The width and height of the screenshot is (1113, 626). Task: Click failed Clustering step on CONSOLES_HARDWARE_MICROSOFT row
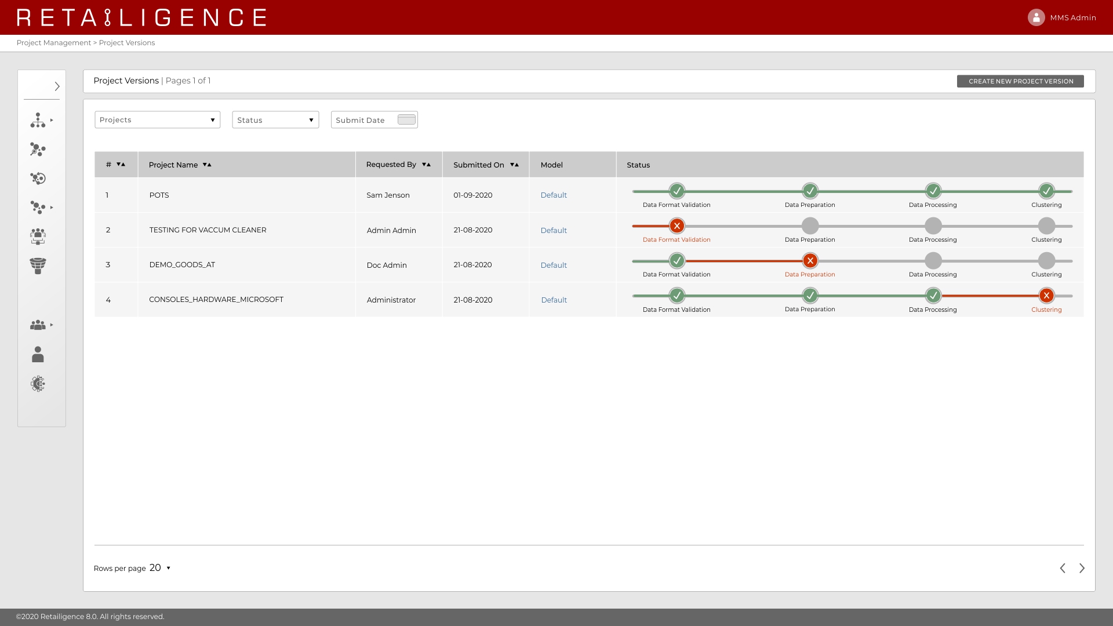pyautogui.click(x=1046, y=296)
